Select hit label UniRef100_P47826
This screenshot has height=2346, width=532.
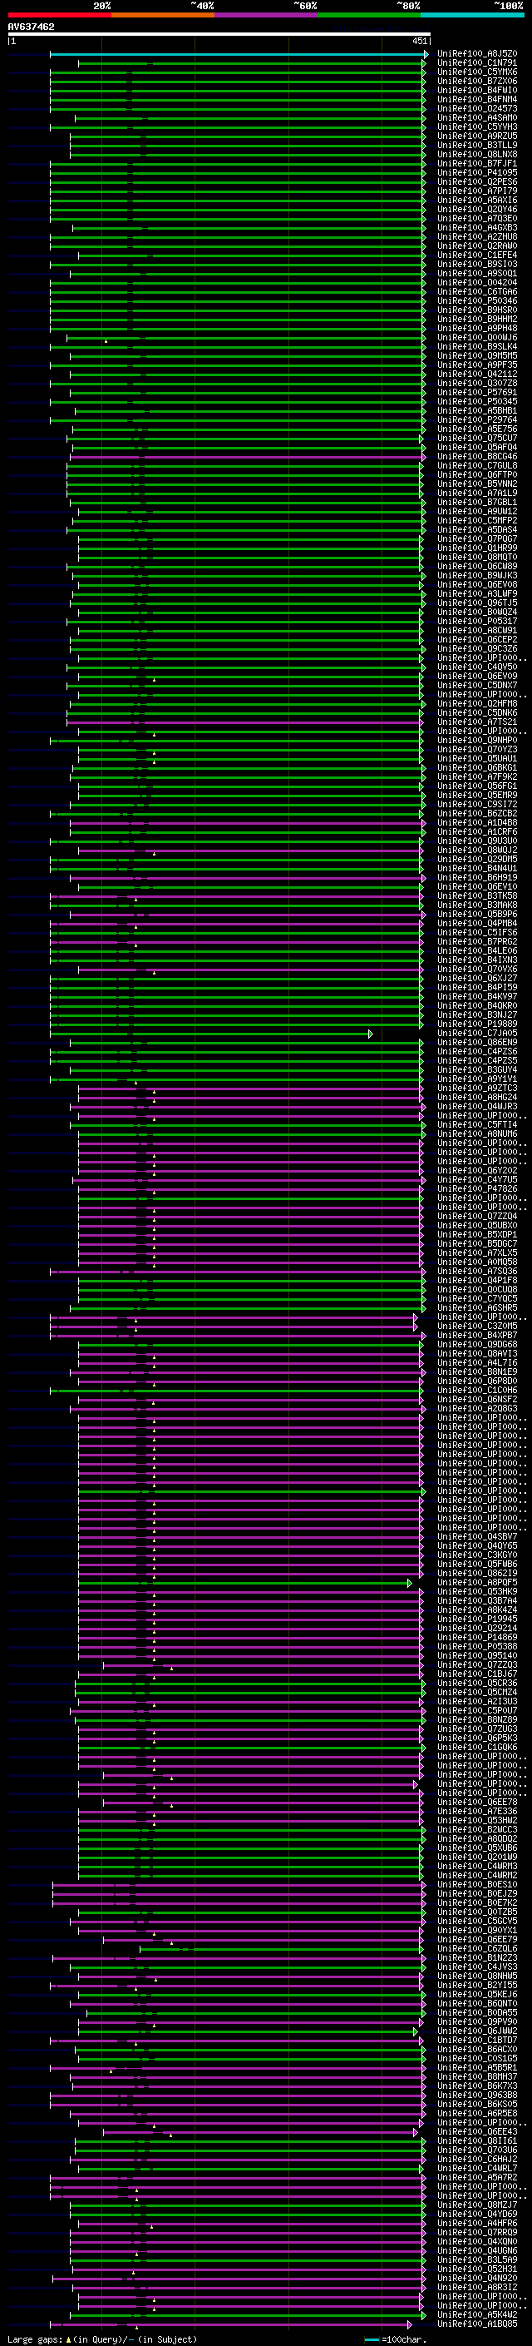click(477, 1188)
